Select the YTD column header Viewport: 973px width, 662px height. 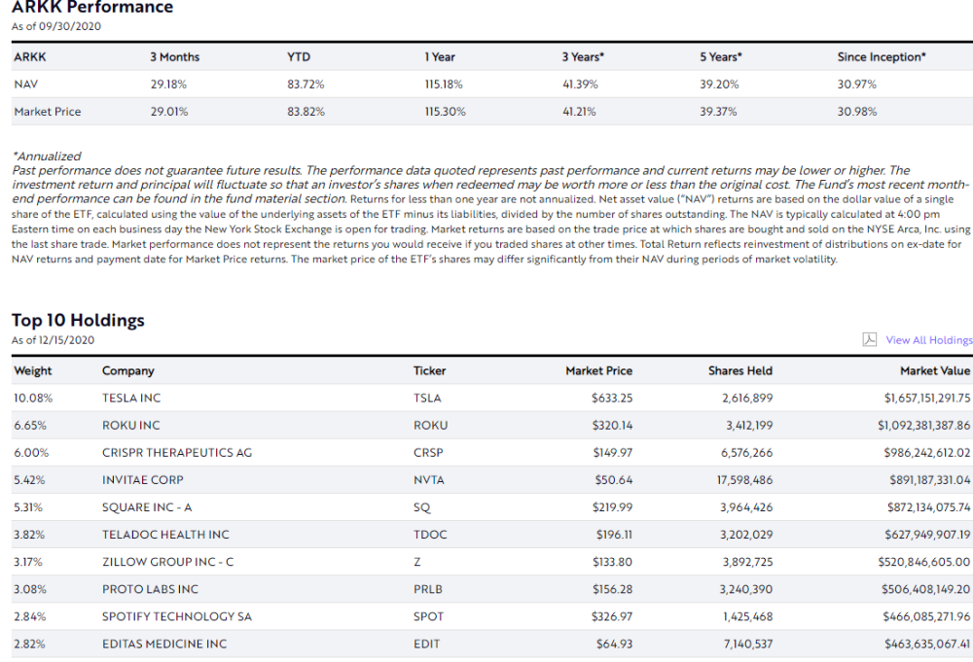click(298, 57)
